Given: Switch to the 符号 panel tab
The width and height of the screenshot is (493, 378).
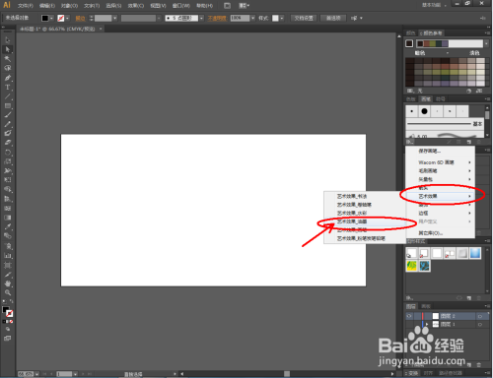Looking at the screenshot, I should coord(440,99).
